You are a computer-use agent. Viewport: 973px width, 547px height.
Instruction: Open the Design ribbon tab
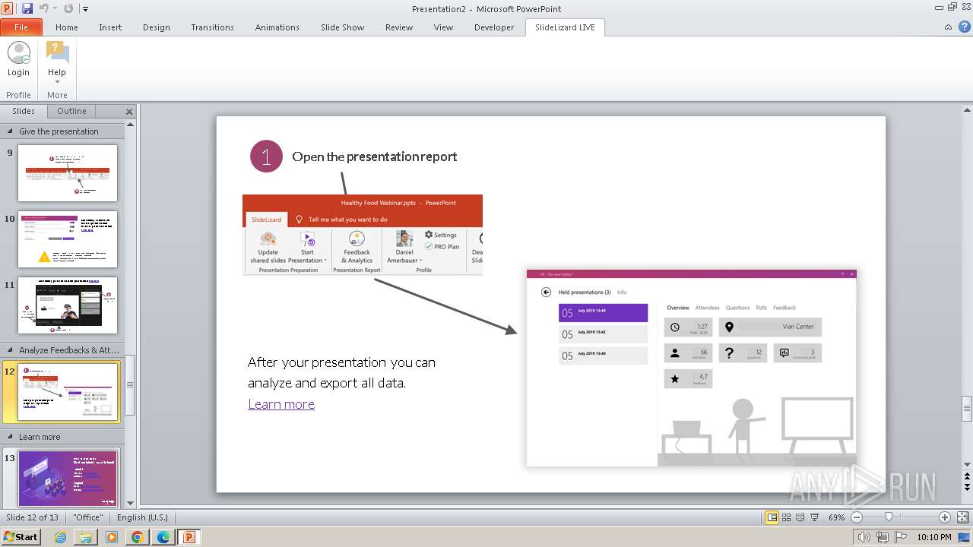click(157, 27)
